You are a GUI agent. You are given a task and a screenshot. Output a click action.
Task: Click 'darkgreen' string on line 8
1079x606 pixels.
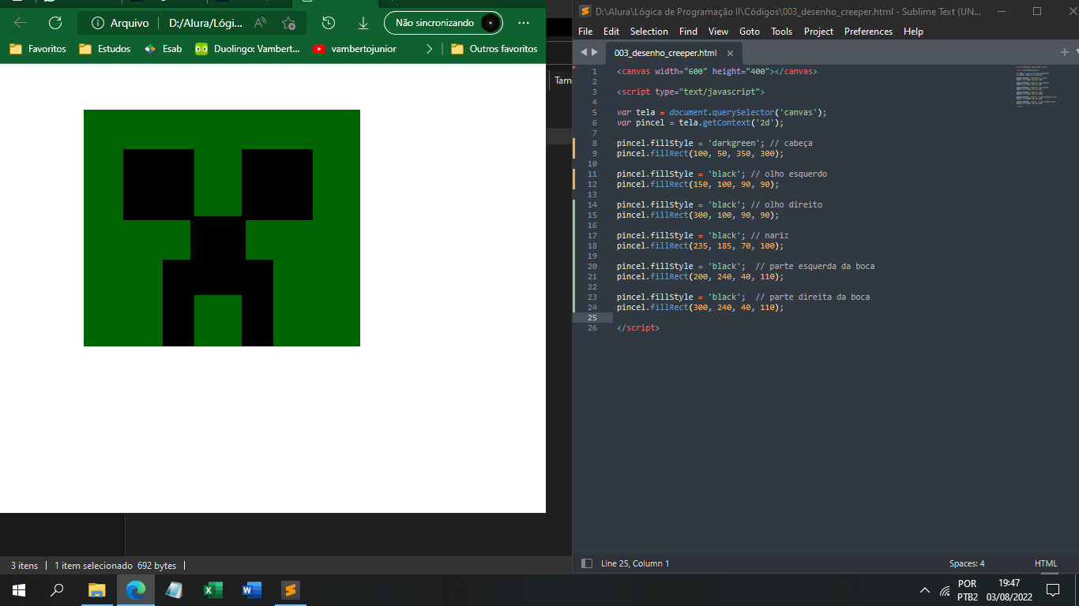[735, 143]
